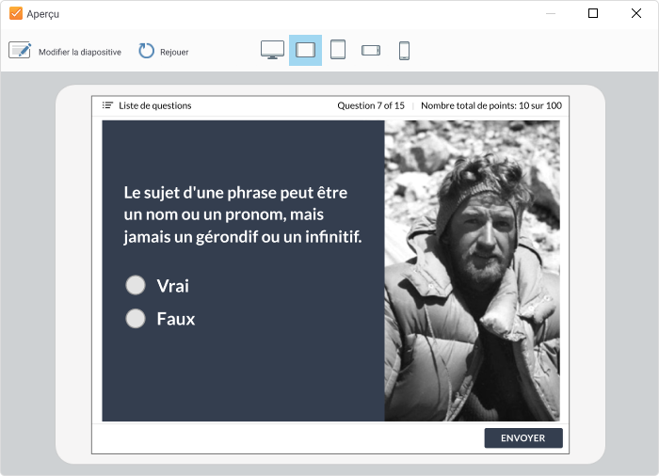
Task: Select the Faux radio option
Action: tap(136, 319)
